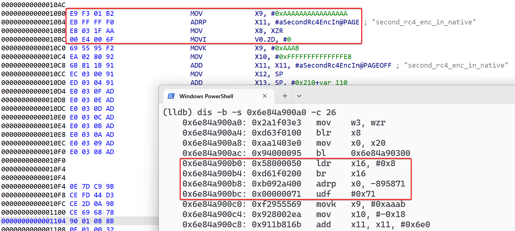515x231 pixels.
Task: Click the opcode 0xd61f0200 in lldb output
Action: click(276, 174)
